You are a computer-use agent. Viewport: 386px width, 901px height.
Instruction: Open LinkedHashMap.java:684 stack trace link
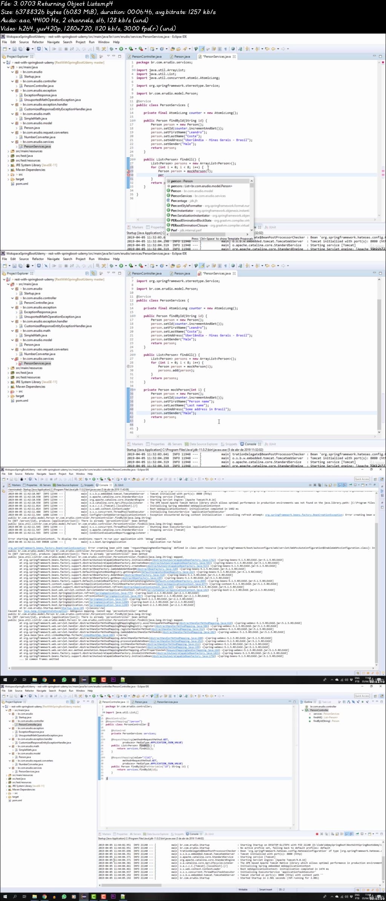point(98,635)
